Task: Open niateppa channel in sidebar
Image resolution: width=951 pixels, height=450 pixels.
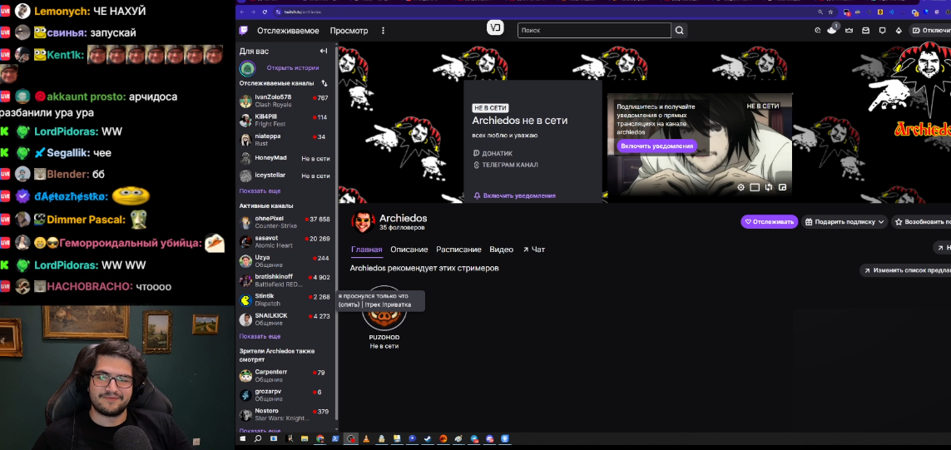Action: [285, 140]
